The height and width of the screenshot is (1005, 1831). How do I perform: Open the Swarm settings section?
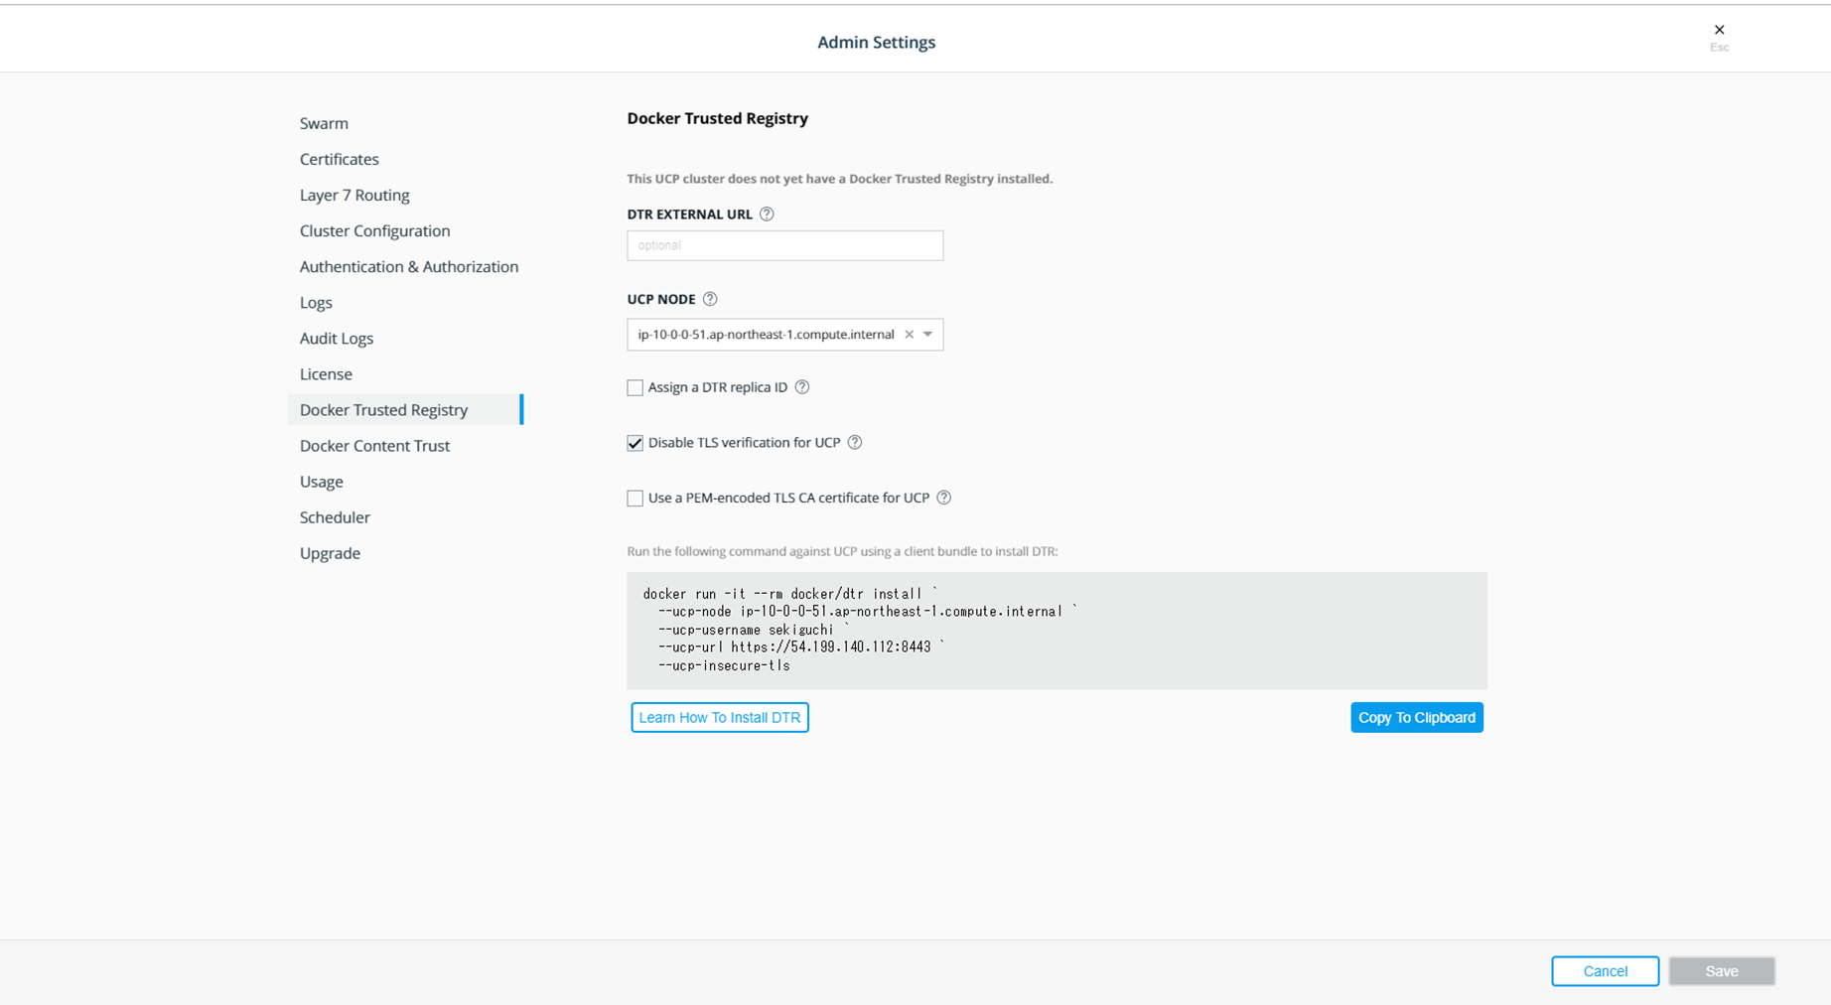pos(324,123)
